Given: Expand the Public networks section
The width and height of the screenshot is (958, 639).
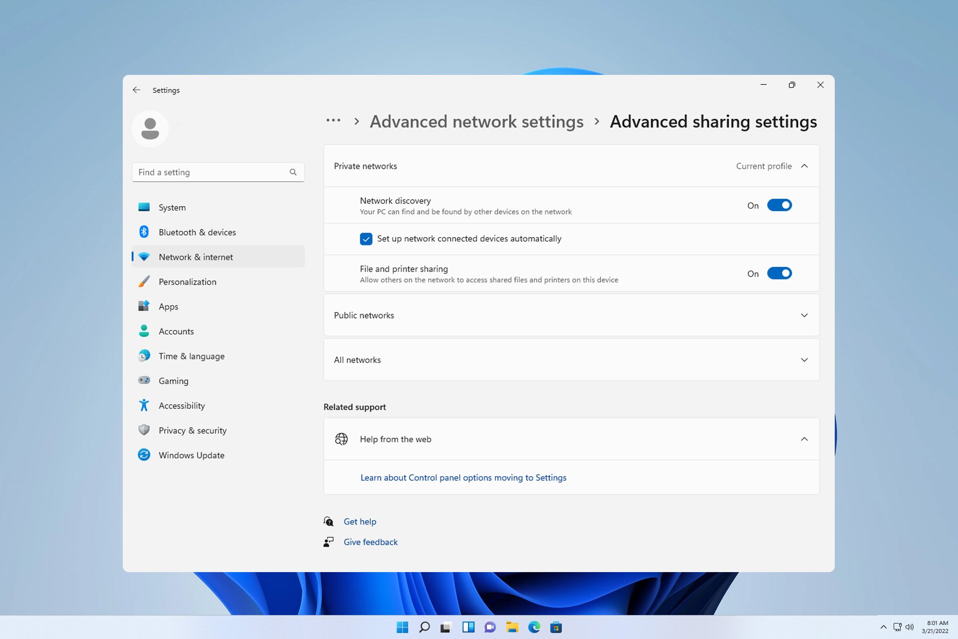Looking at the screenshot, I should tap(570, 315).
